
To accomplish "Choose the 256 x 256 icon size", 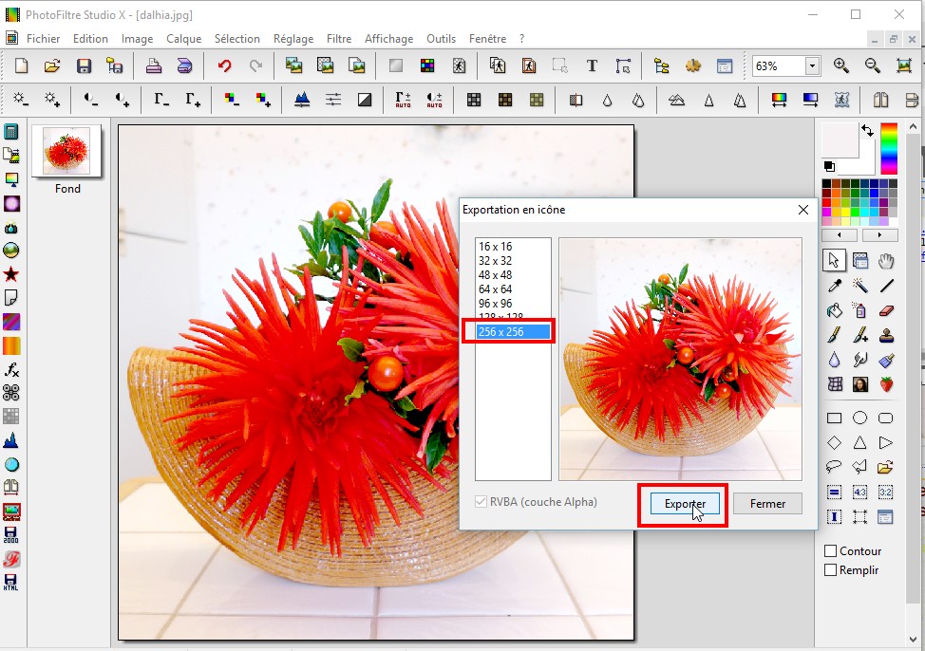I will pos(513,331).
